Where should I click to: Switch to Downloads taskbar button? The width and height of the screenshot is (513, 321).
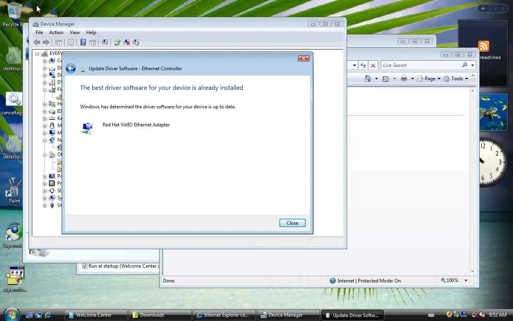160,315
